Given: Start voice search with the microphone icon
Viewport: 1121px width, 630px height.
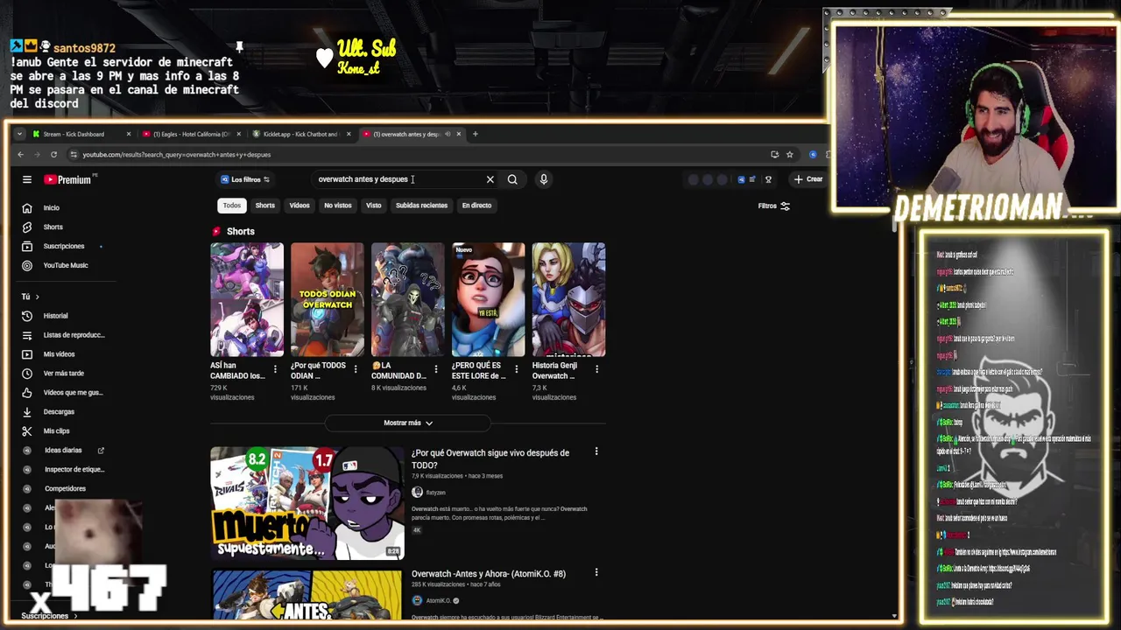Looking at the screenshot, I should [x=544, y=179].
